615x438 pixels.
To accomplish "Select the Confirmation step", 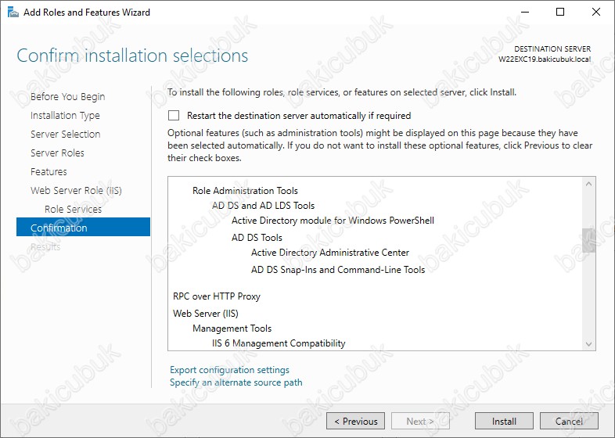I will pos(83,227).
